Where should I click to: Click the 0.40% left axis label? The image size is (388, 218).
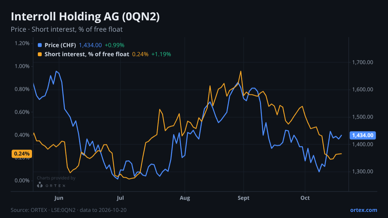(22, 135)
